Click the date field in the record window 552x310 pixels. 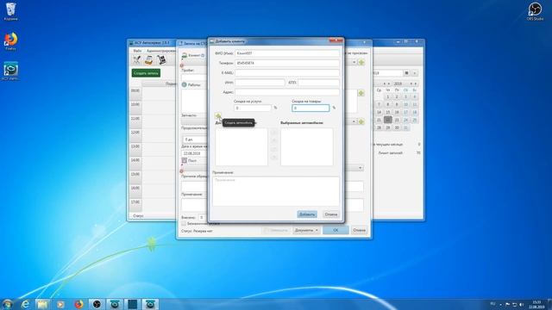195,153
